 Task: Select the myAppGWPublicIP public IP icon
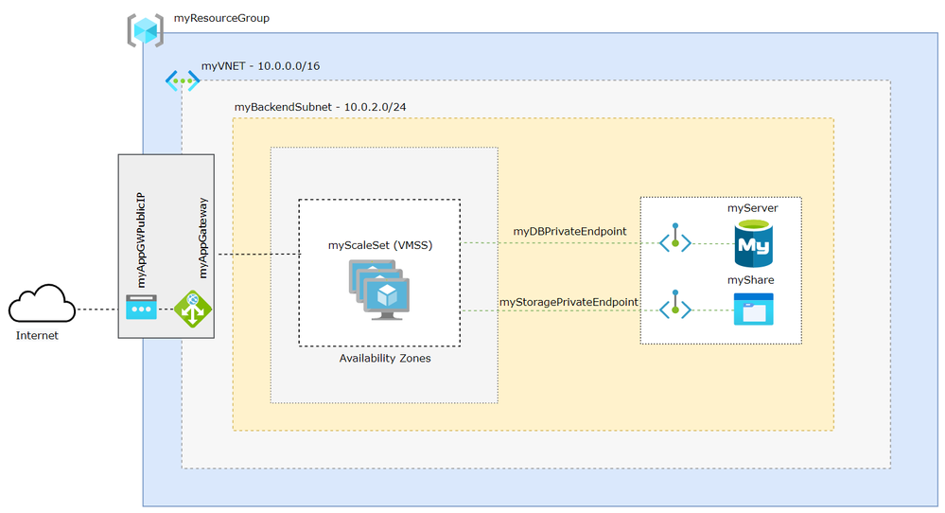(x=142, y=307)
